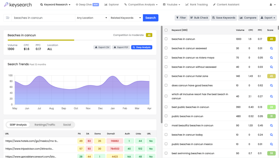Open Content Assistant
Viewport: 279px width, 158px height.
[226, 5]
